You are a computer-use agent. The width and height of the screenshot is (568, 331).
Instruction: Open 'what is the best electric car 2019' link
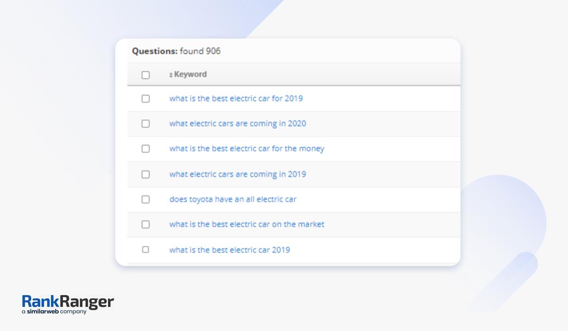tap(230, 250)
